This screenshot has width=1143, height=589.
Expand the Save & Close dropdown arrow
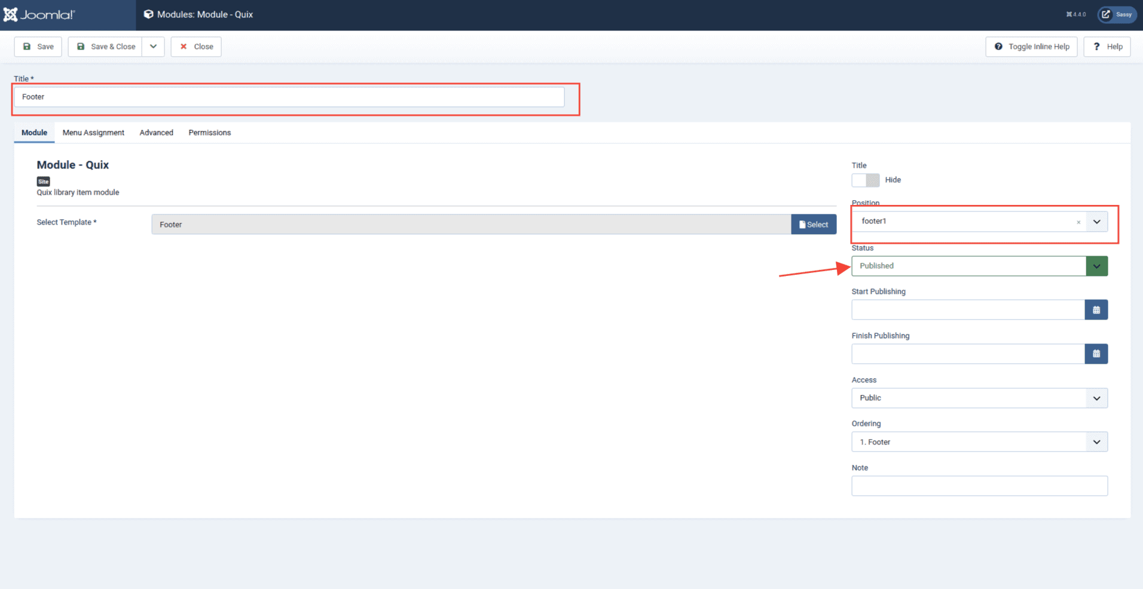pos(153,47)
